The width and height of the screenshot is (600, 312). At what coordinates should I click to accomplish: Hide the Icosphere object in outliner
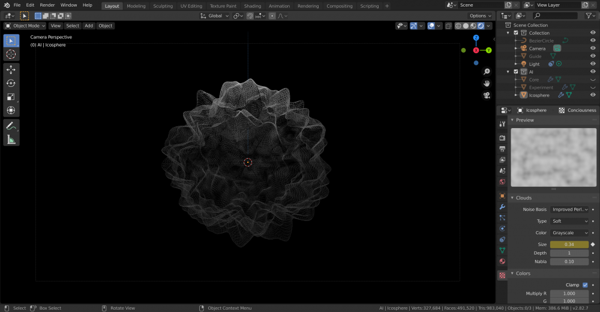593,95
